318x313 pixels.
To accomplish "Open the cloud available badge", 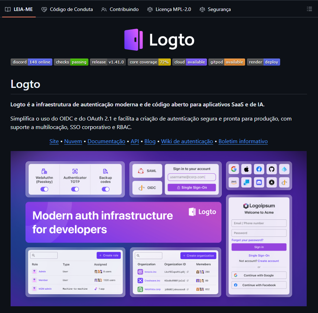I will point(190,62).
